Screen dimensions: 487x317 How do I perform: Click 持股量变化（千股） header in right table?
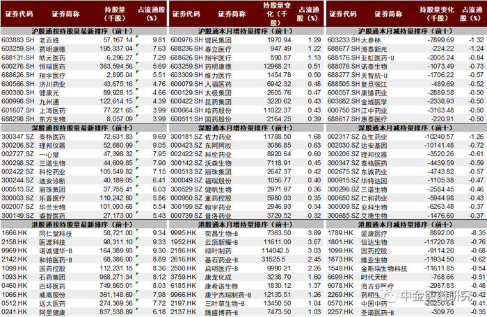[x=438, y=14]
